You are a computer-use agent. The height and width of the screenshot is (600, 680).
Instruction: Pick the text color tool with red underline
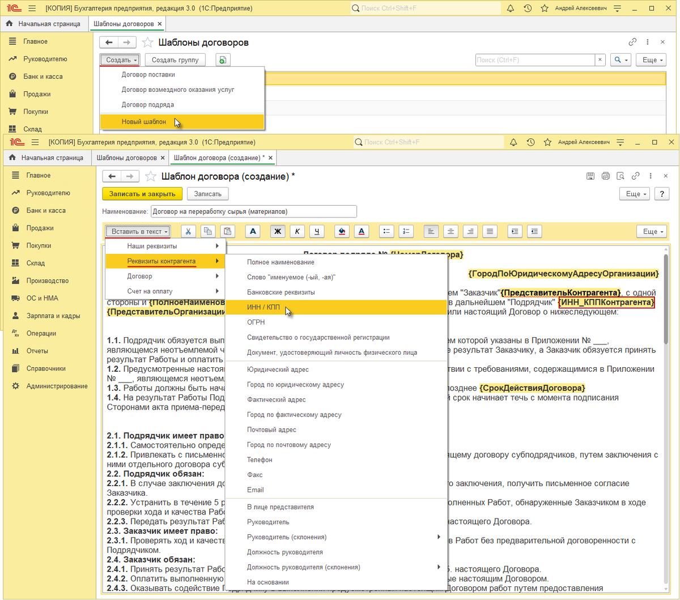(x=362, y=231)
